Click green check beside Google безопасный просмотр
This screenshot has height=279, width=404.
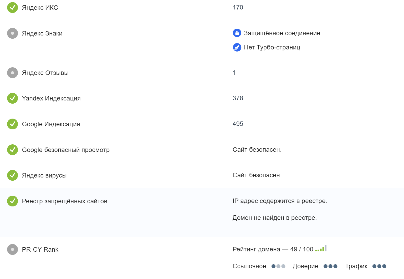(12, 150)
